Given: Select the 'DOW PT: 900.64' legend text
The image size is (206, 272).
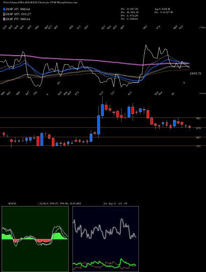Looking at the screenshot, I should [x=18, y=19].
